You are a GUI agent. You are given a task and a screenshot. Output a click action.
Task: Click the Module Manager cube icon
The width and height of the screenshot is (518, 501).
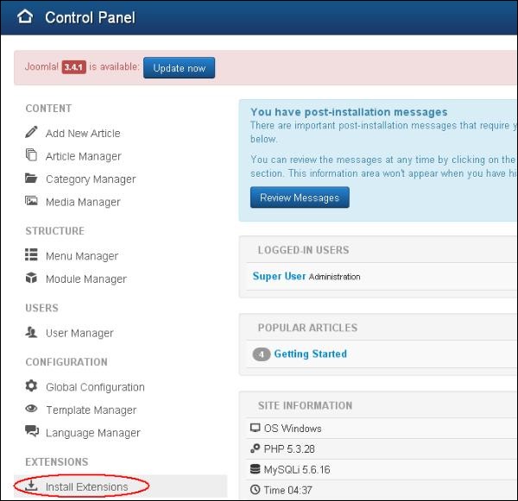[32, 279]
